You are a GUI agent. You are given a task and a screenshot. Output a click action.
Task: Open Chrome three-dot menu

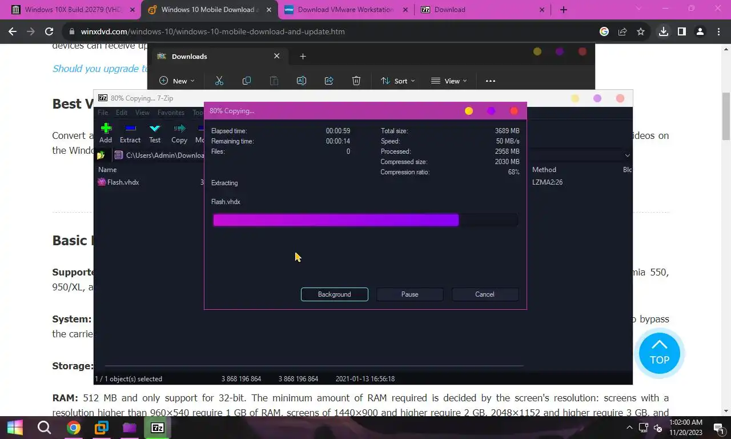point(718,32)
